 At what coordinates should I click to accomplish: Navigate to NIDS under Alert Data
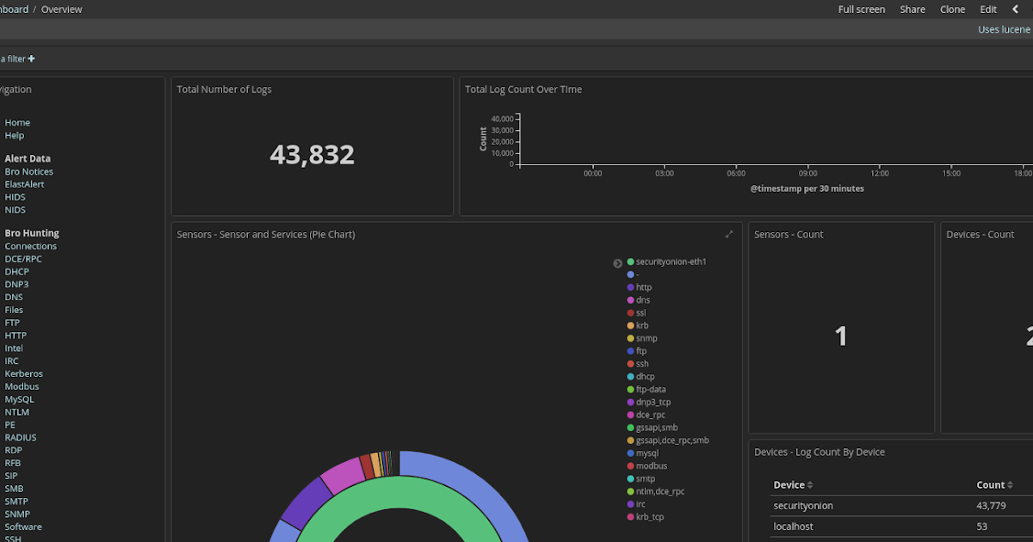tap(15, 209)
